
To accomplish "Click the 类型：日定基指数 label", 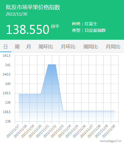I will pos(89,30).
